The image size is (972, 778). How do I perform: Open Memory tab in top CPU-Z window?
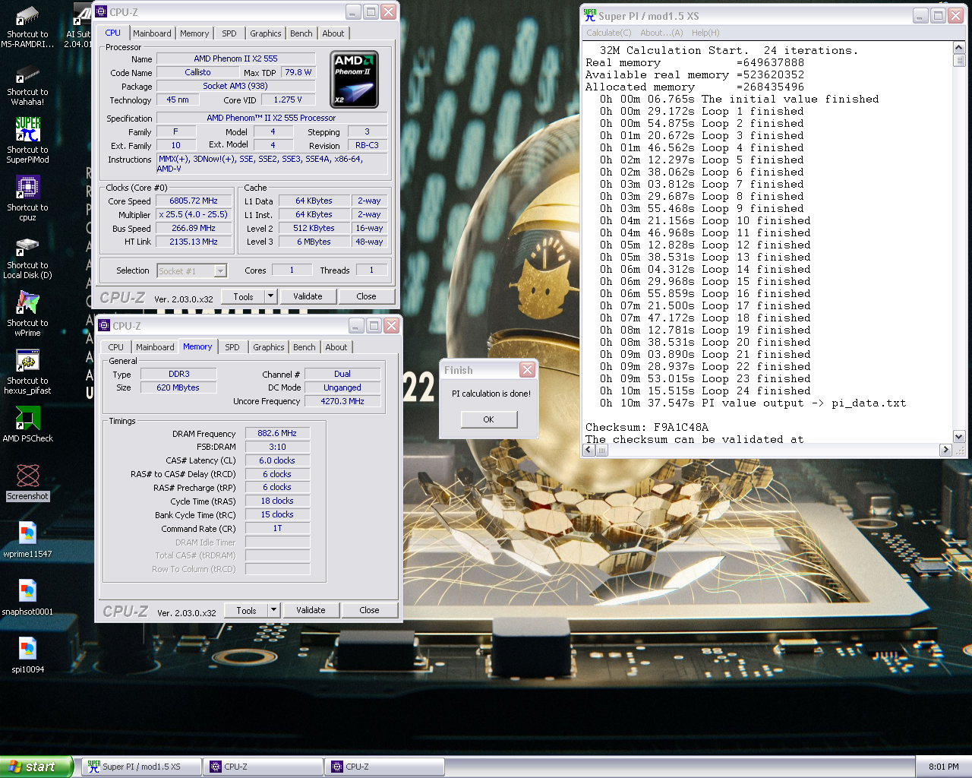(194, 33)
